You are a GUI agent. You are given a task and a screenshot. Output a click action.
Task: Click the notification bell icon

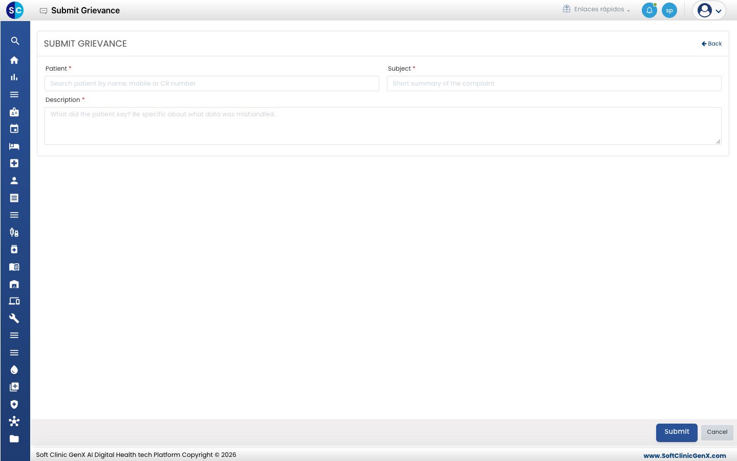pyautogui.click(x=649, y=10)
